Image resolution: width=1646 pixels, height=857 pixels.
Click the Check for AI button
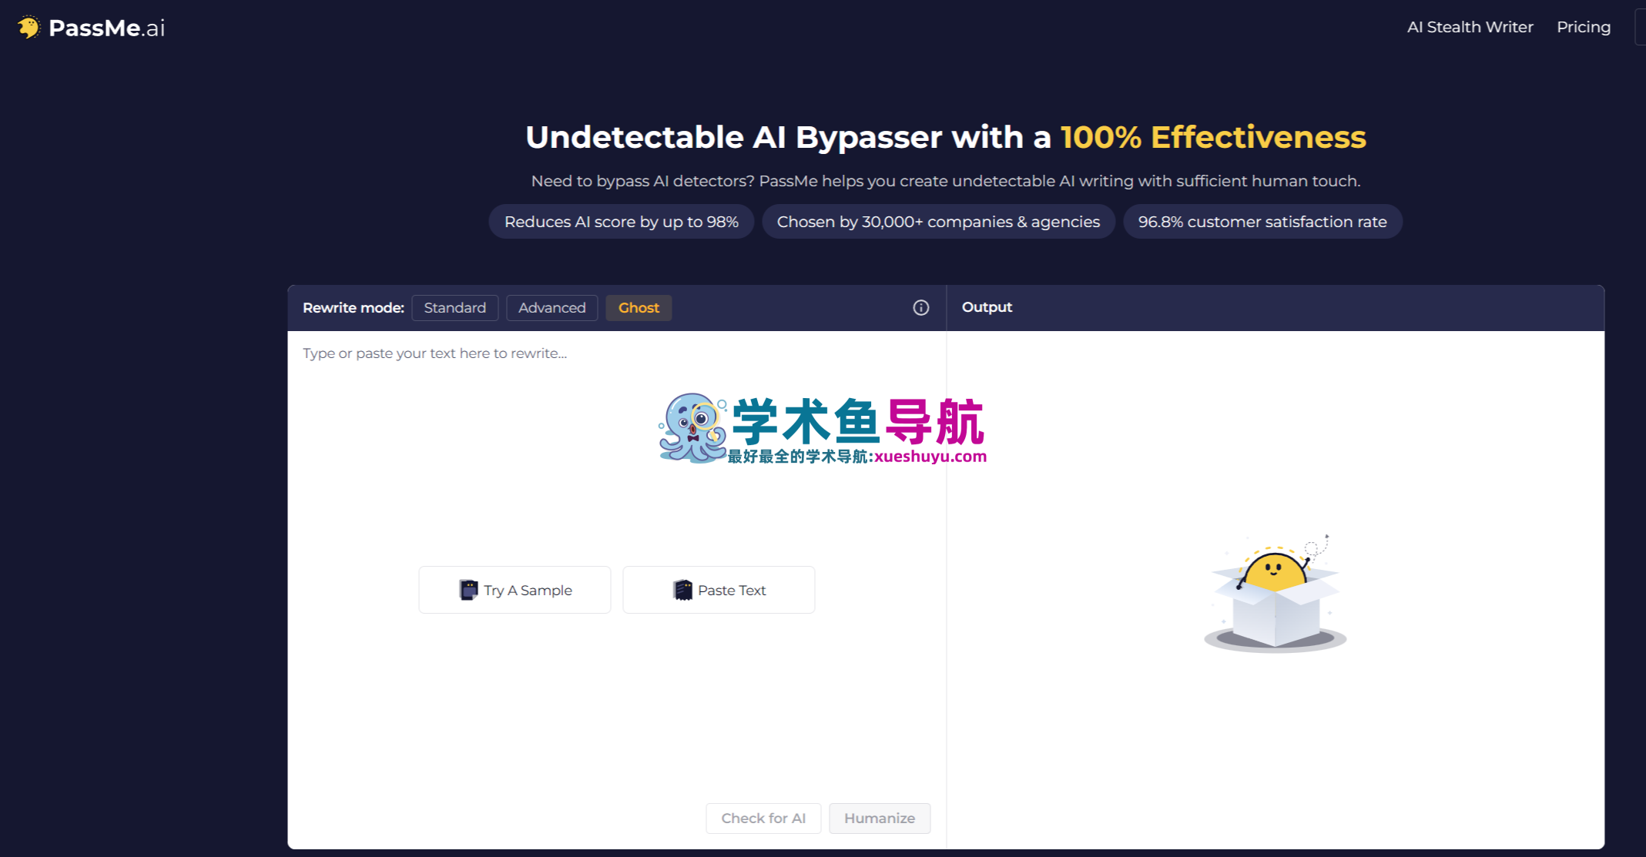pyautogui.click(x=763, y=818)
